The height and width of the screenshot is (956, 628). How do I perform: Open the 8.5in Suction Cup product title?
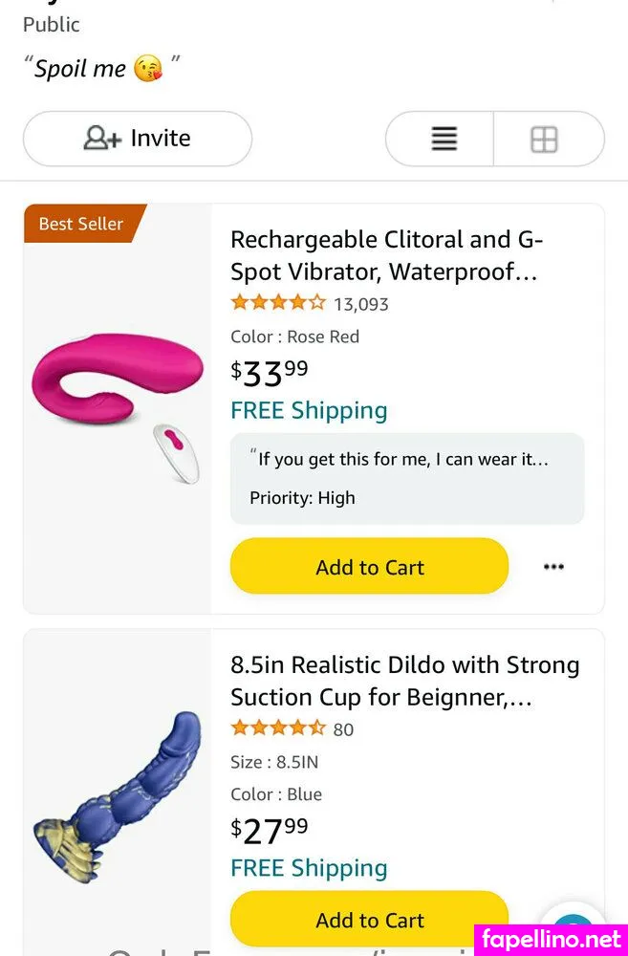[404, 681]
